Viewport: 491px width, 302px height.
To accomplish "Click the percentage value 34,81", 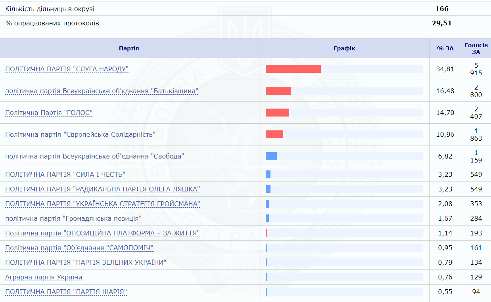I will tap(445, 69).
